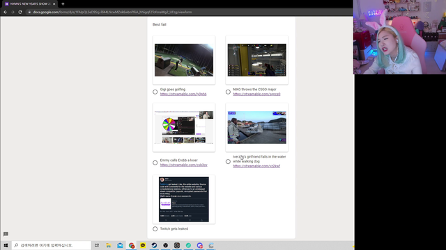The width and height of the screenshot is (446, 250).
Task: Switch to NYMN'S NEW YEAR'S SHOW tab
Action: (30, 4)
